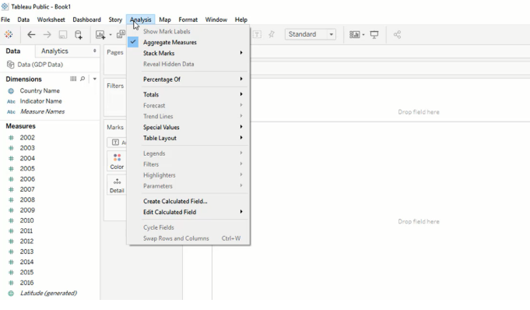Viewport: 530px width, 310px height.
Task: Click the Detail button in Marks
Action: [x=117, y=186]
